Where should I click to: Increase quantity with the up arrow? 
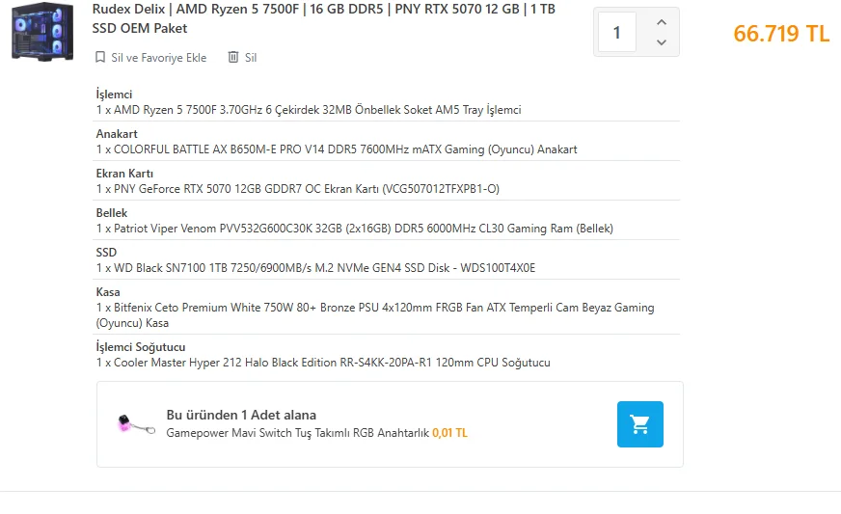click(662, 22)
